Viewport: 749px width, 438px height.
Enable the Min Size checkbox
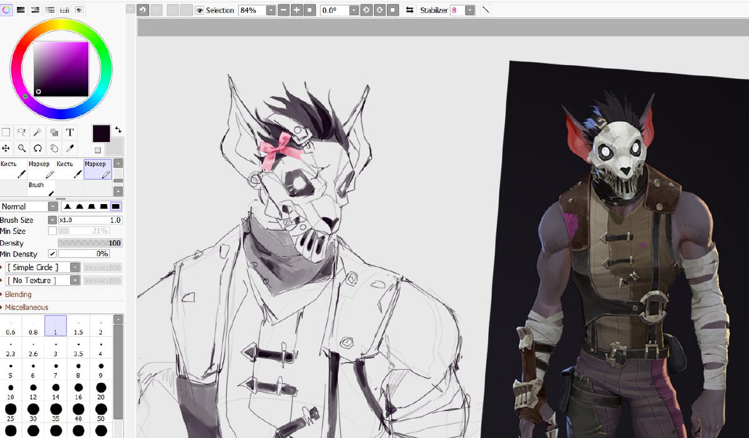(52, 231)
